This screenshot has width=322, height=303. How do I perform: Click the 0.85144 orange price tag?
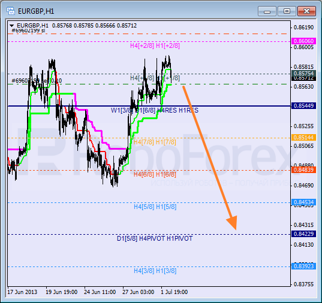click(x=303, y=138)
